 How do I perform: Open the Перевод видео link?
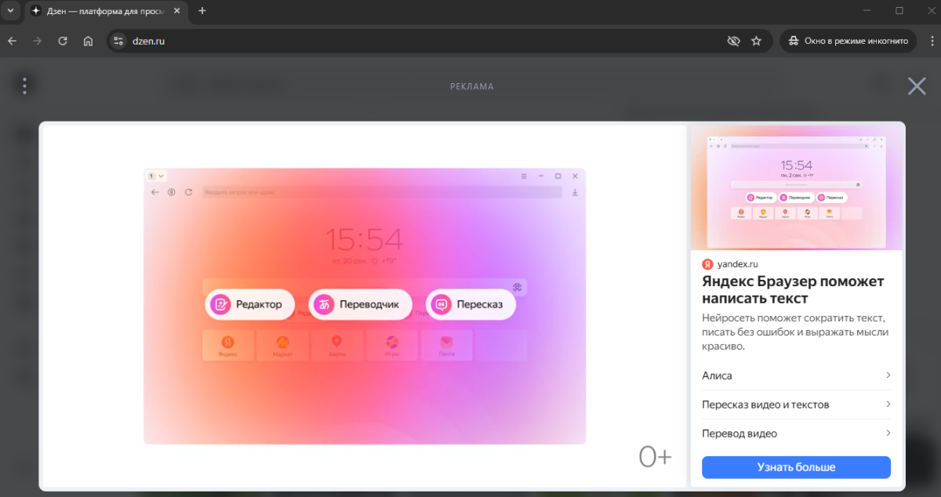click(796, 434)
